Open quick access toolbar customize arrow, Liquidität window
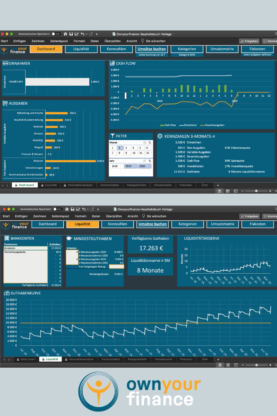The height and width of the screenshot is (416, 277). point(98,209)
